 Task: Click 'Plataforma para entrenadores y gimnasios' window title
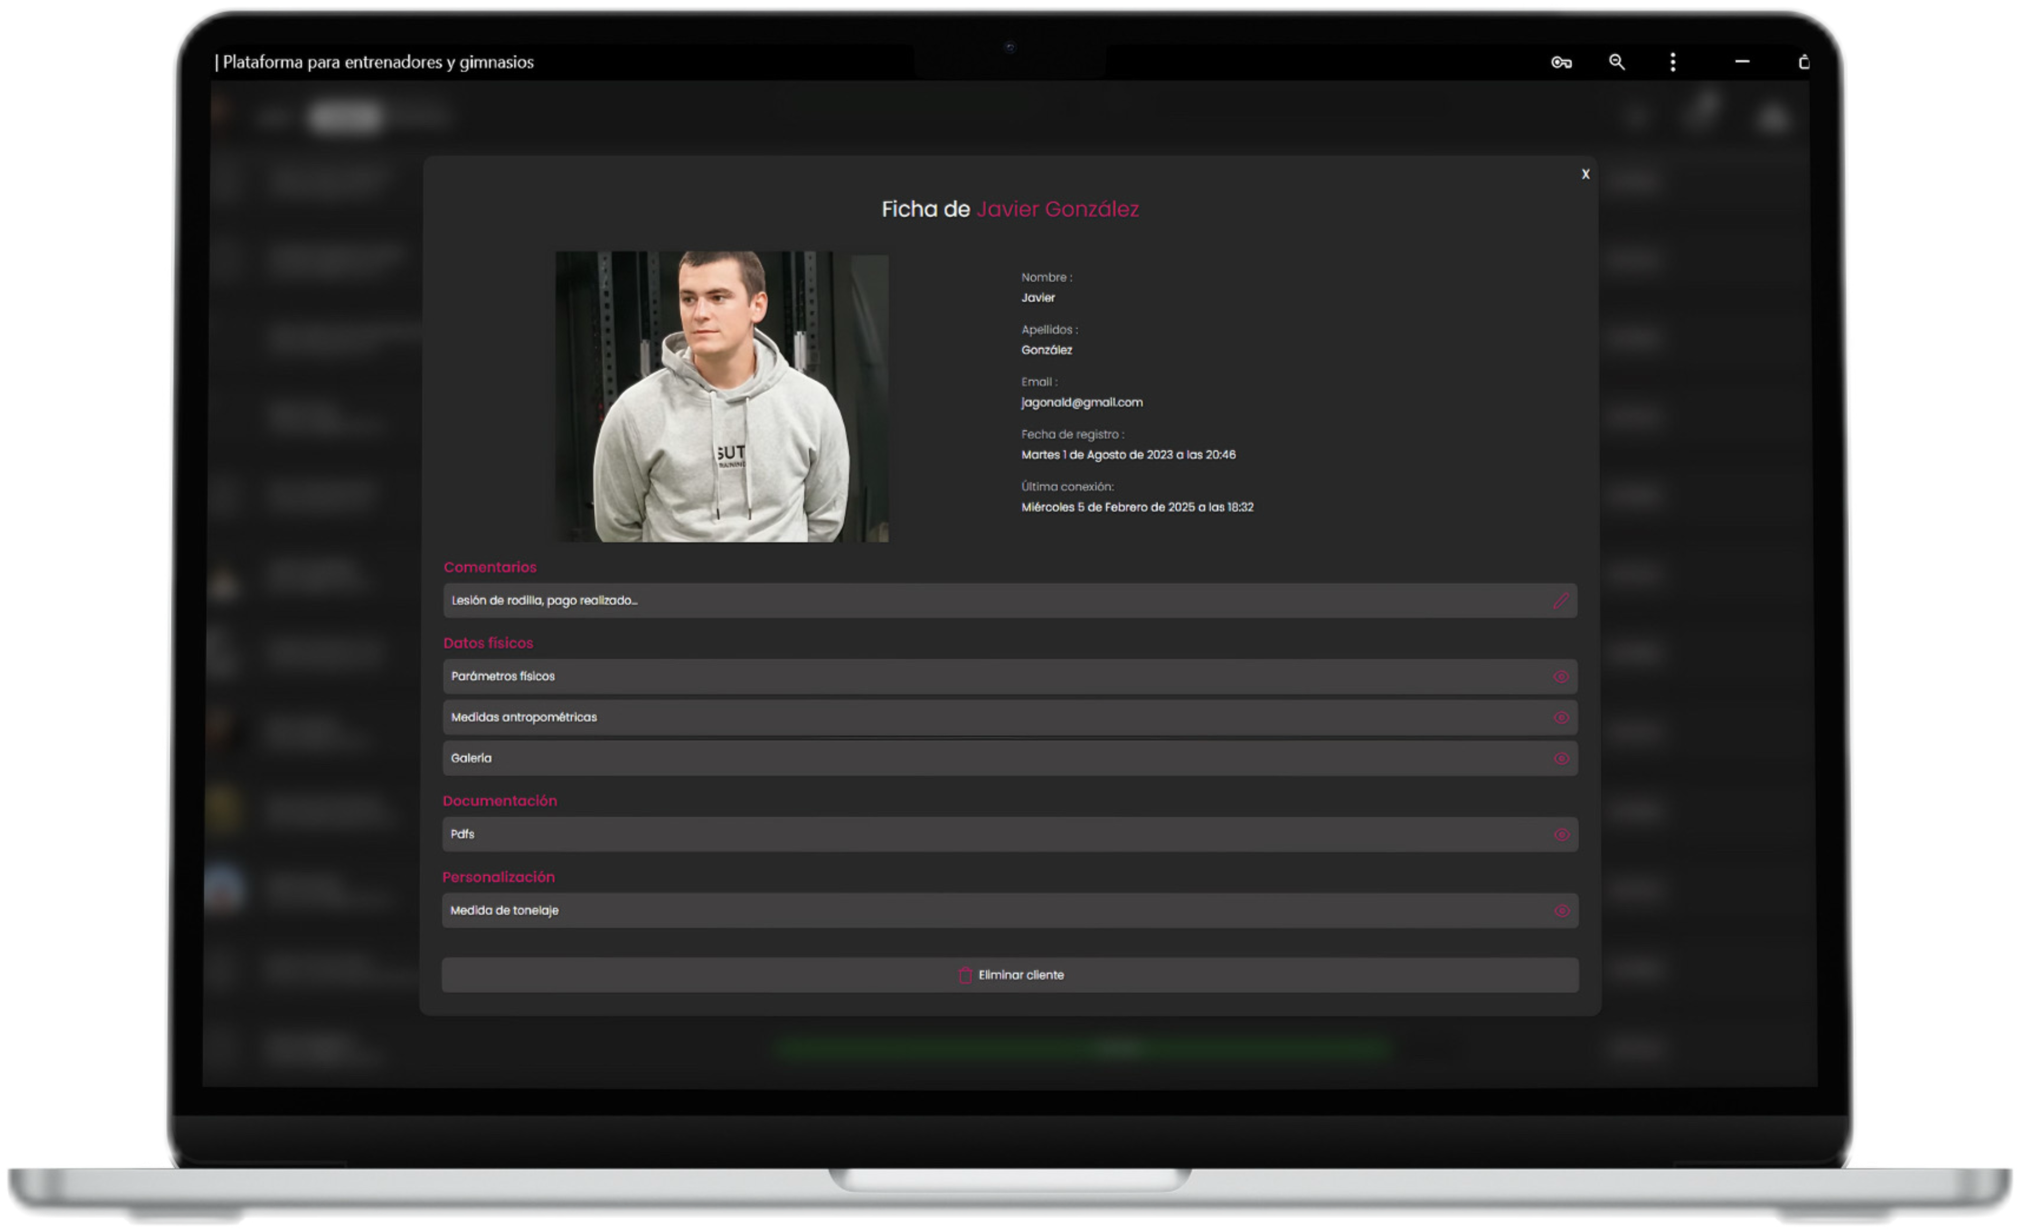[x=378, y=62]
